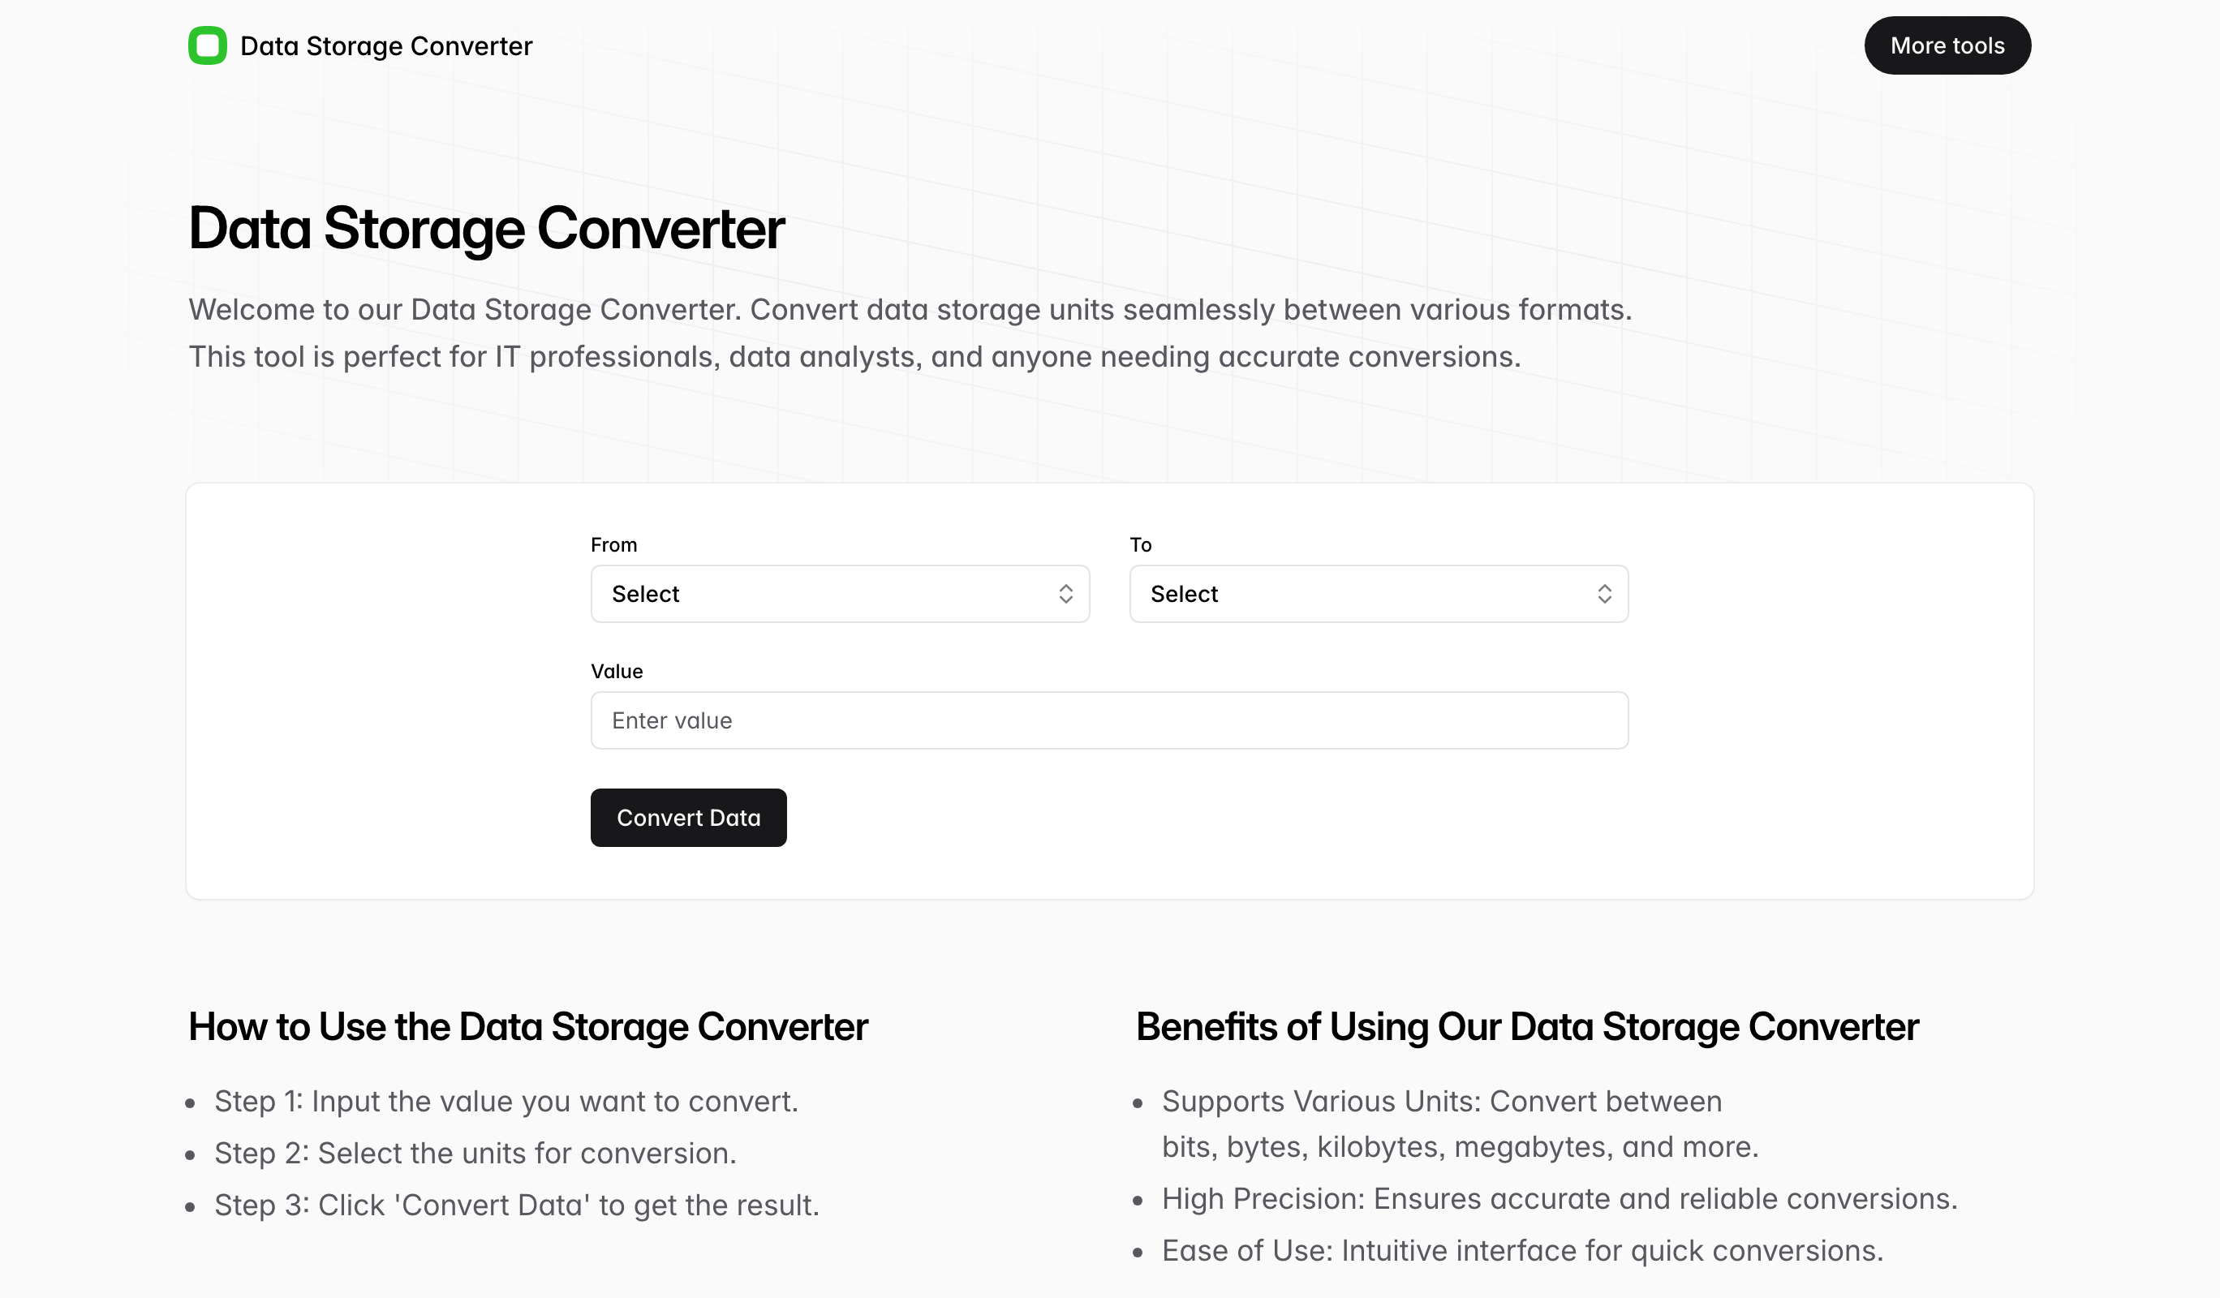Open the To unit dropdown
2220x1298 pixels.
point(1379,594)
